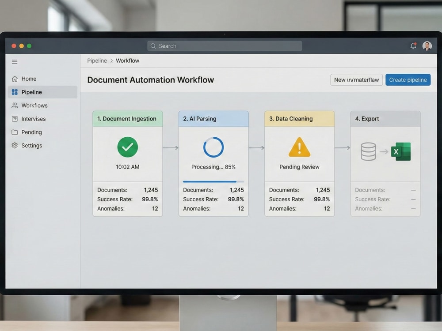442x331 pixels.
Task: Click Success Rate in AI Parsing card
Action: 213,199
